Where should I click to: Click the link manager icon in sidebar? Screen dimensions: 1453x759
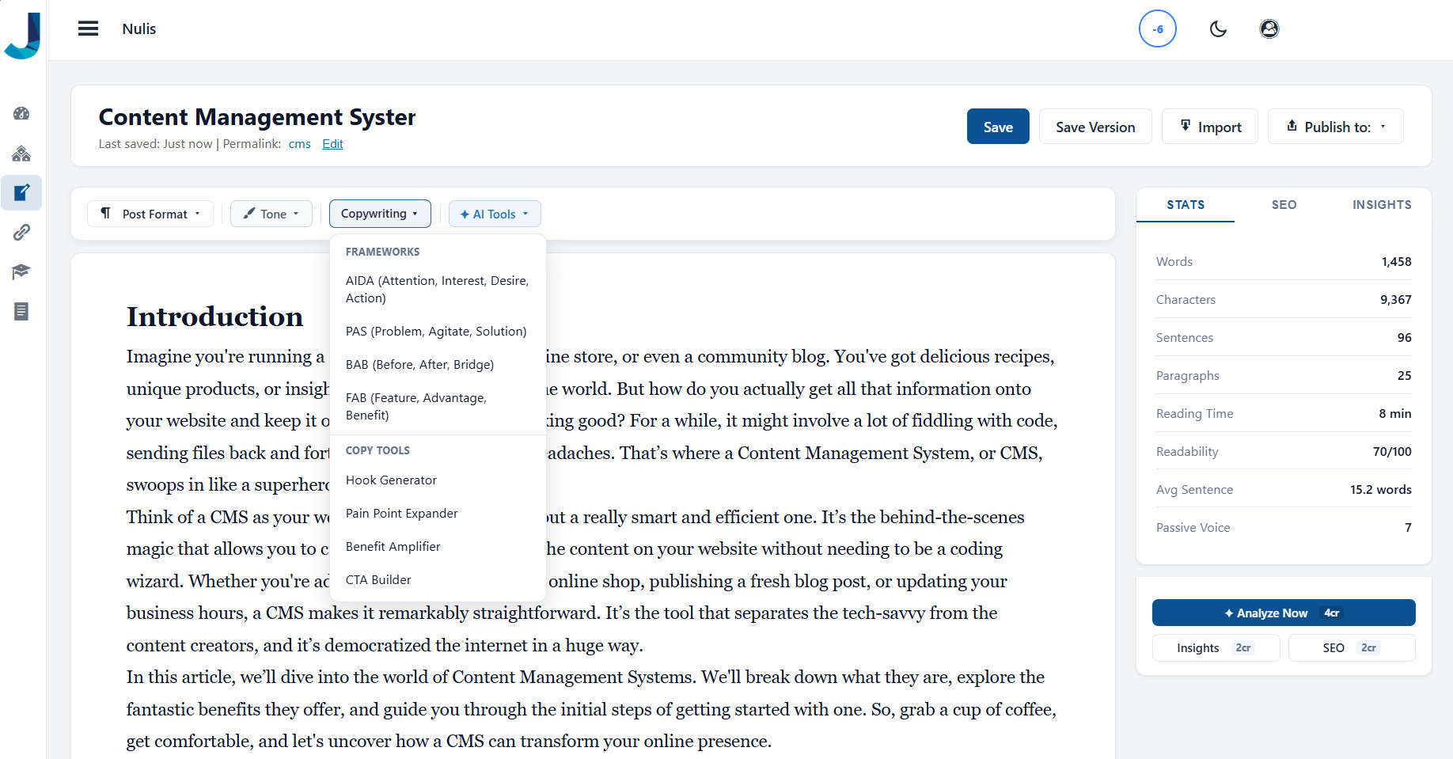coord(21,232)
